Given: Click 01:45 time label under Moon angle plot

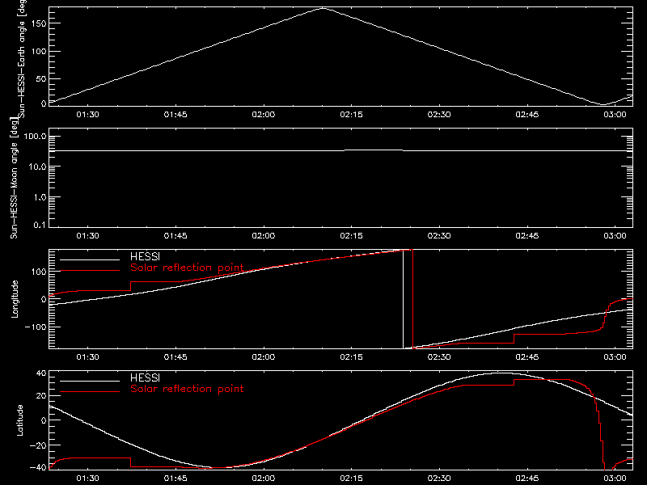Looking at the screenshot, I should [x=175, y=236].
